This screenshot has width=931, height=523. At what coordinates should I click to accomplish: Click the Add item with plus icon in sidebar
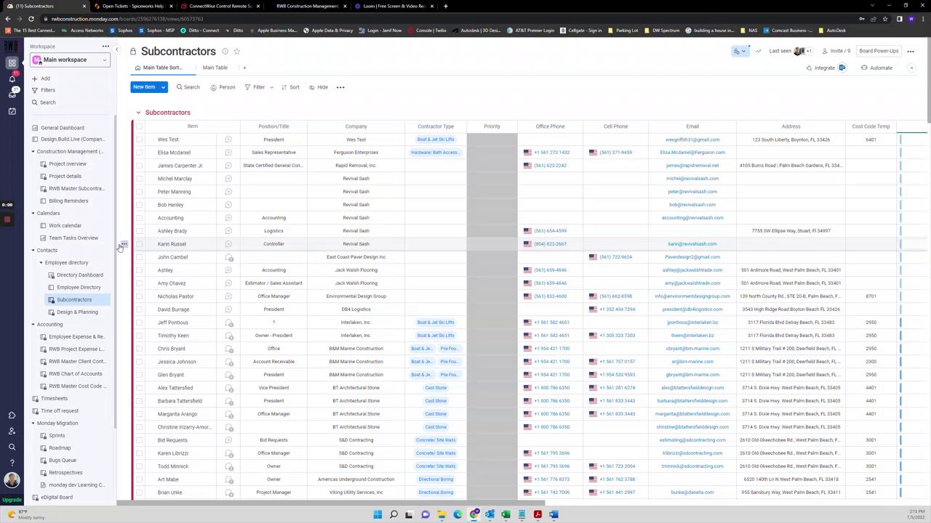(40, 78)
